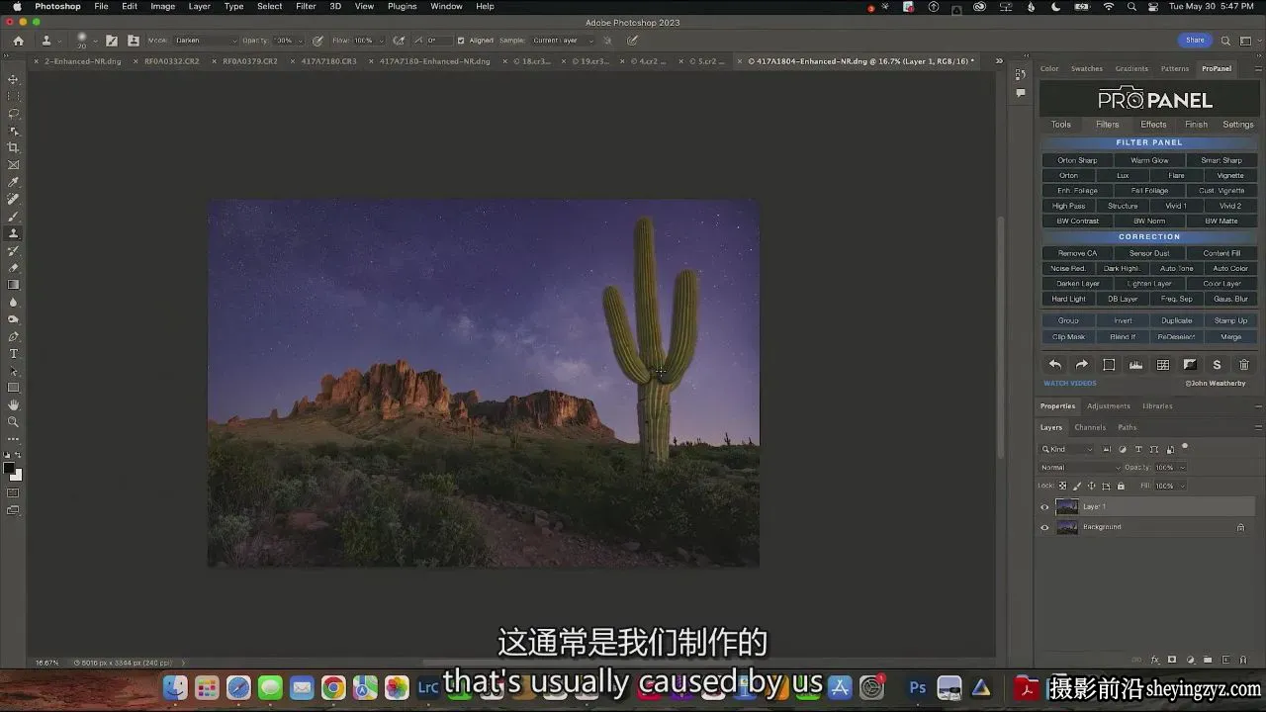Image resolution: width=1266 pixels, height=712 pixels.
Task: Expand the layer Fill 100% dropdown
Action: tap(1182, 486)
